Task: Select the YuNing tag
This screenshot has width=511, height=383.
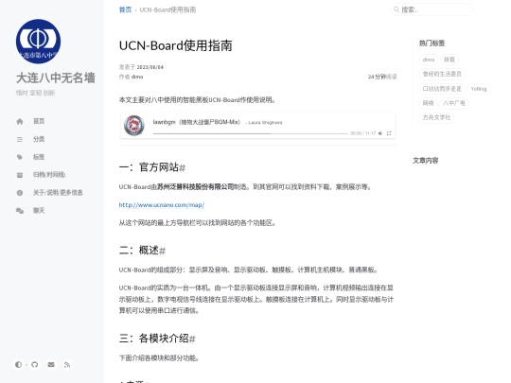Action: click(x=479, y=89)
